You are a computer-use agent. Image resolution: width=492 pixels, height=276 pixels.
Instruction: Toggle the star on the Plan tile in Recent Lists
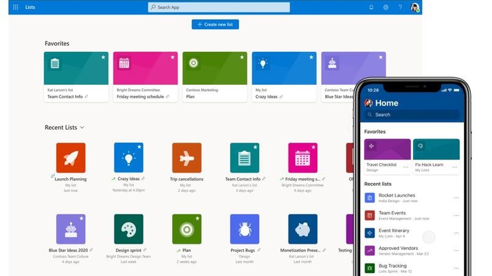point(197,218)
